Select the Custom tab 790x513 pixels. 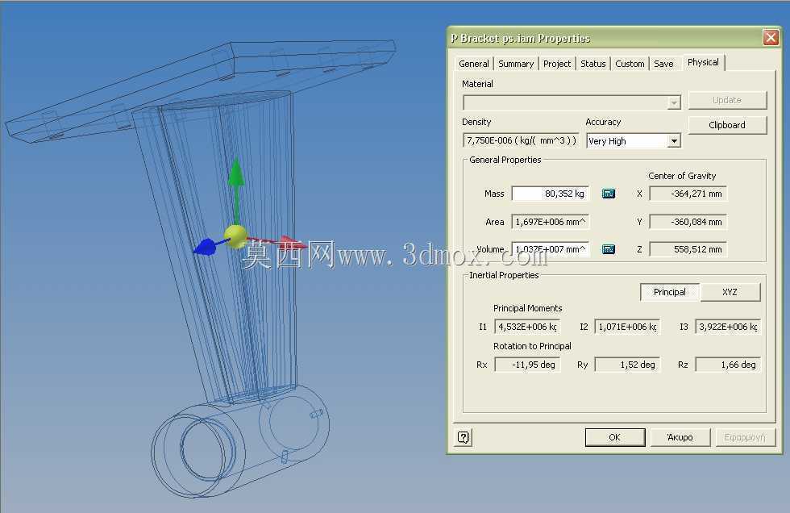tap(630, 64)
